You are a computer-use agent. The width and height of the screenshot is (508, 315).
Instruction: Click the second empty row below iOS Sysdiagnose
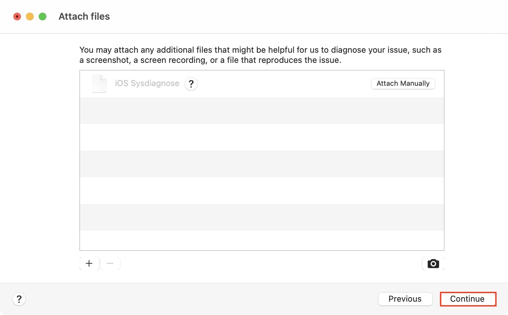pos(262,137)
